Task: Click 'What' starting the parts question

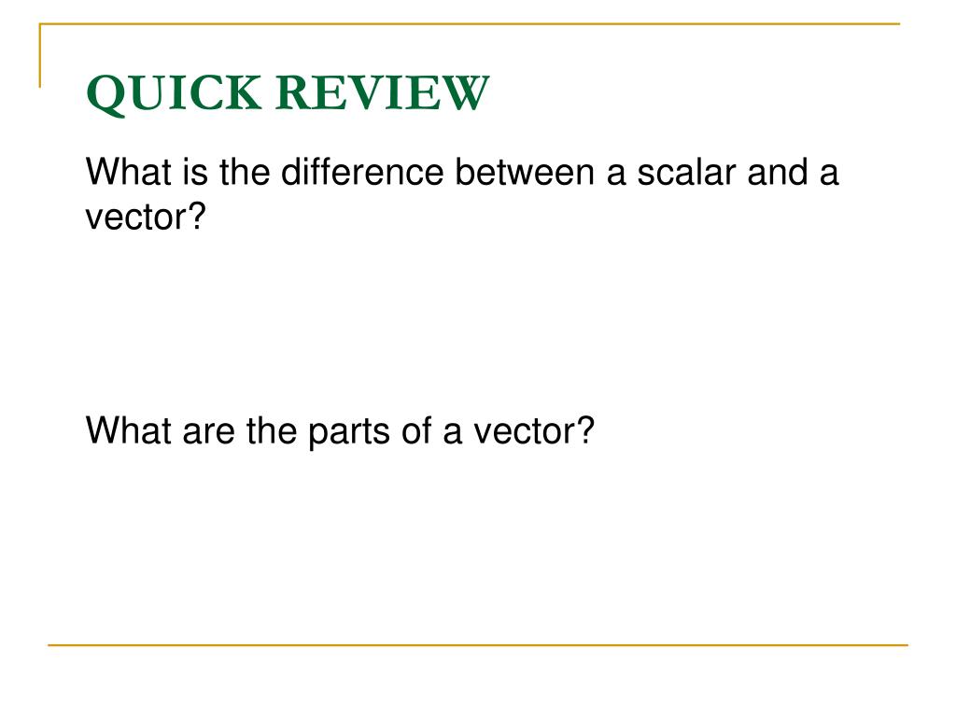Action: pos(128,430)
